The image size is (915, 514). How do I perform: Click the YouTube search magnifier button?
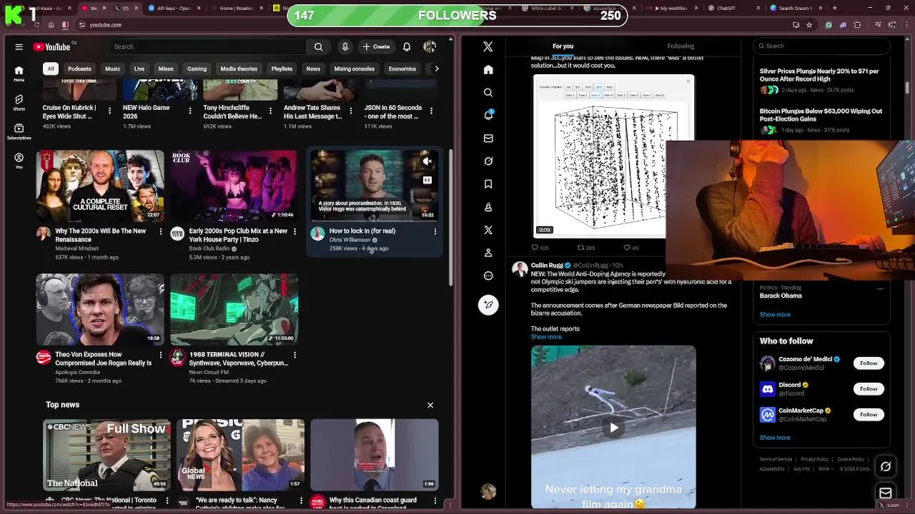click(x=319, y=47)
